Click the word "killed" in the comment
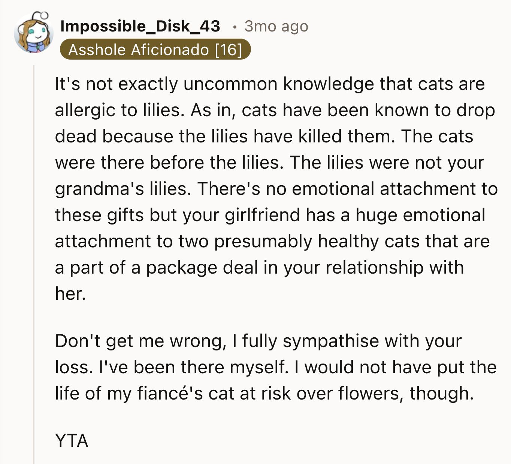 click(320, 136)
